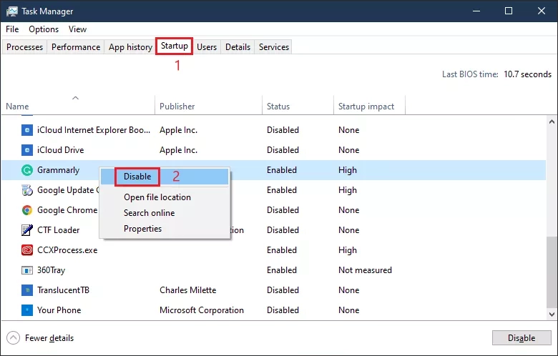Switch to the Services tab
This screenshot has height=356, width=558.
click(274, 47)
